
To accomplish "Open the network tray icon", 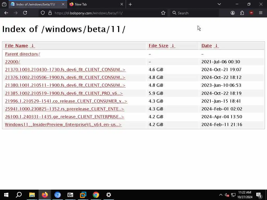I will coord(233,195).
